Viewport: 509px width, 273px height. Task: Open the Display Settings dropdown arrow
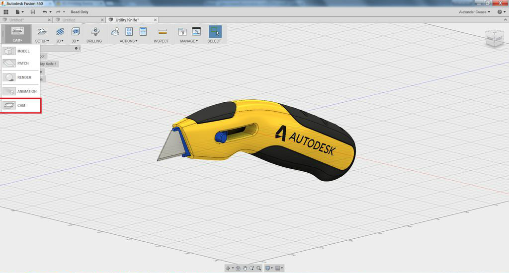click(x=272, y=268)
